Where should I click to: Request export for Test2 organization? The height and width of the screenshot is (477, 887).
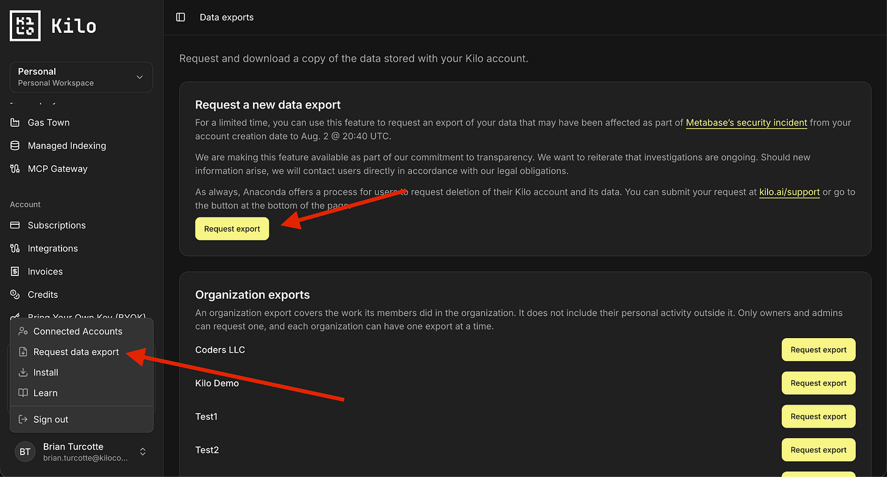[x=818, y=450]
